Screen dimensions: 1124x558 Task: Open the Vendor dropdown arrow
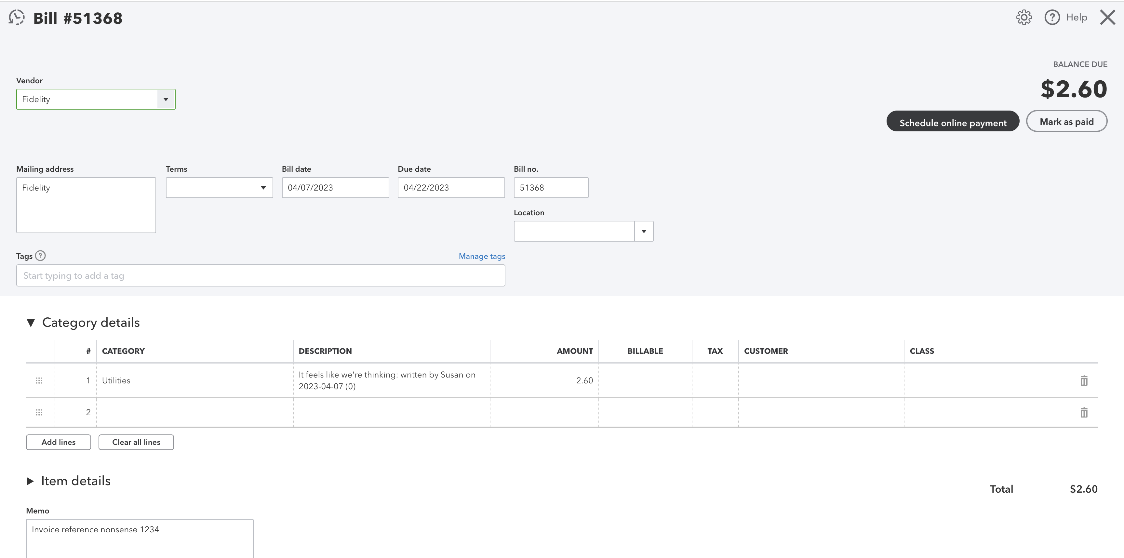[x=166, y=100]
